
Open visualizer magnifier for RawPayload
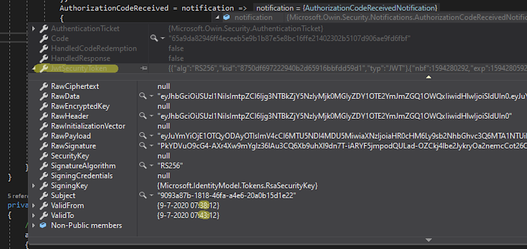point(143,136)
